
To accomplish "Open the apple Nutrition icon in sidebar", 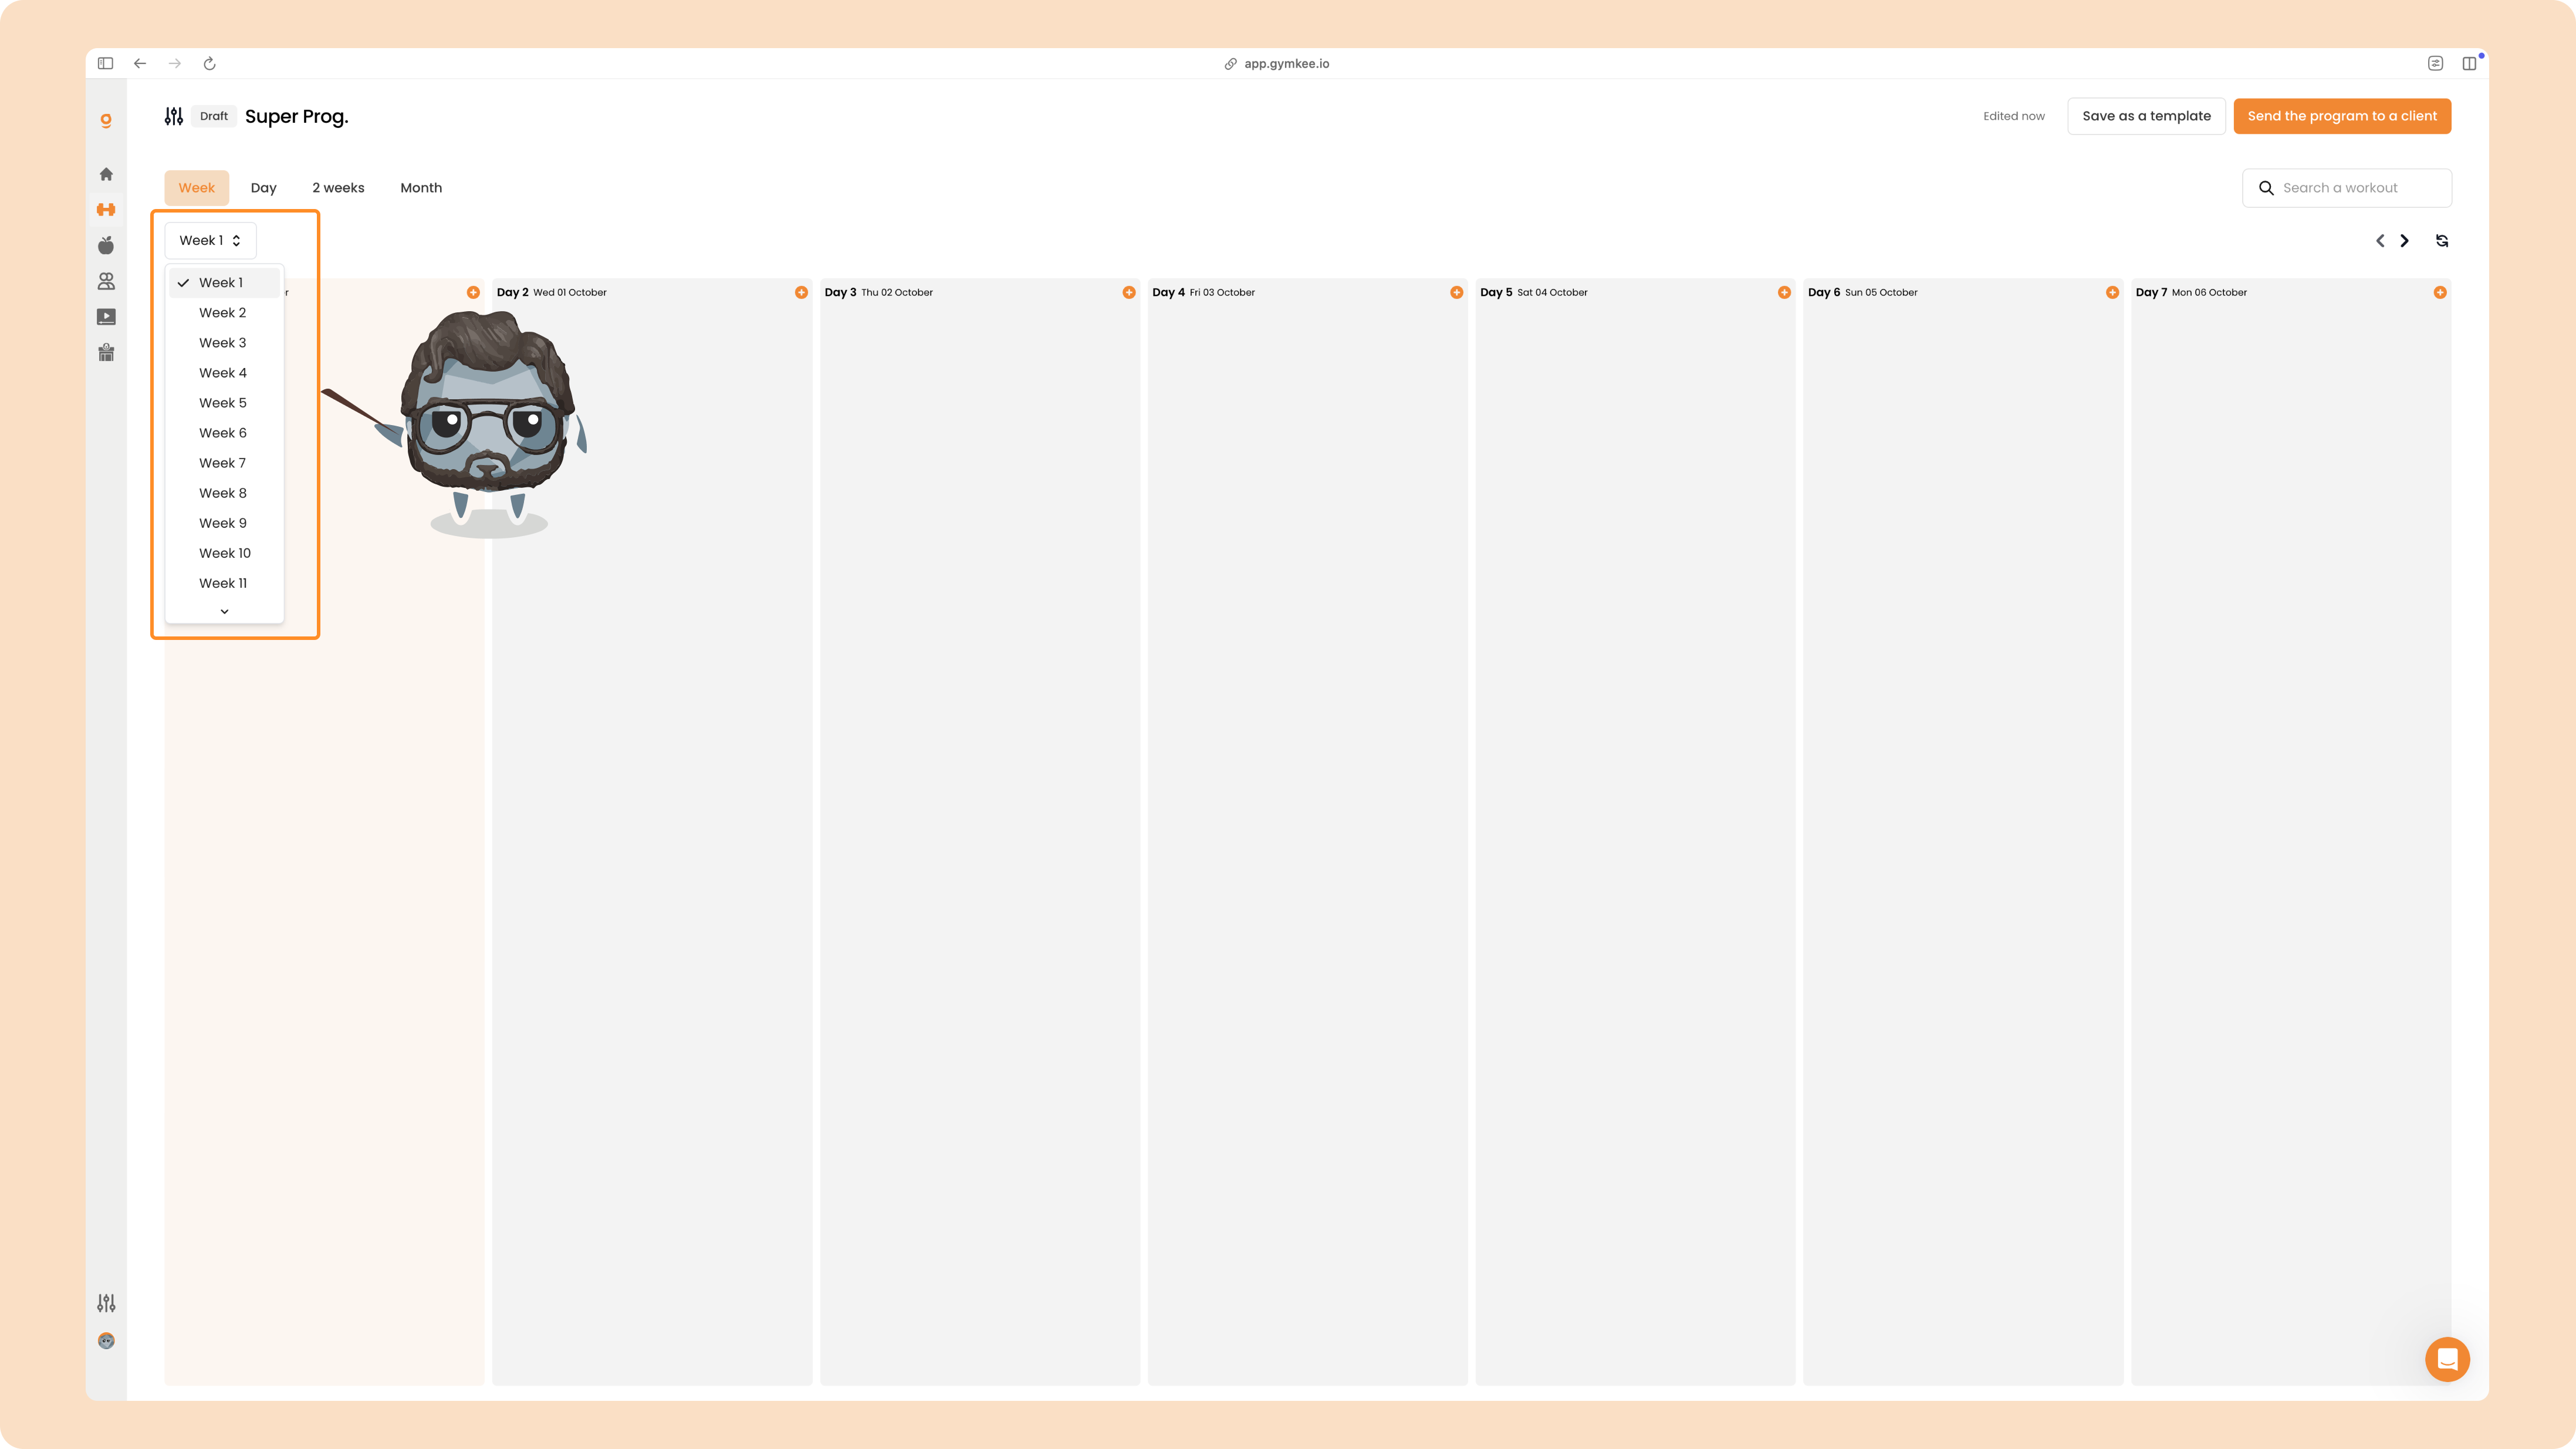I will tap(106, 245).
